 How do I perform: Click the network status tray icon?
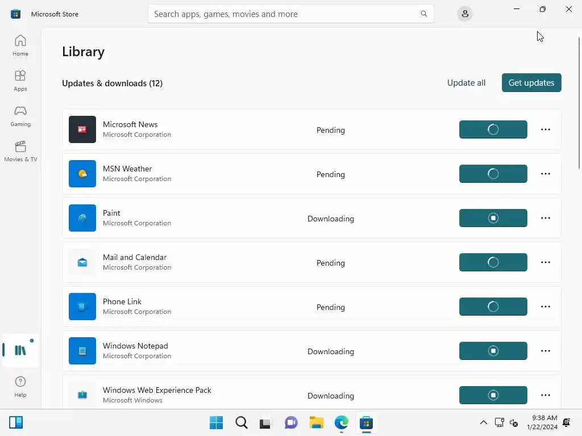tap(499, 422)
